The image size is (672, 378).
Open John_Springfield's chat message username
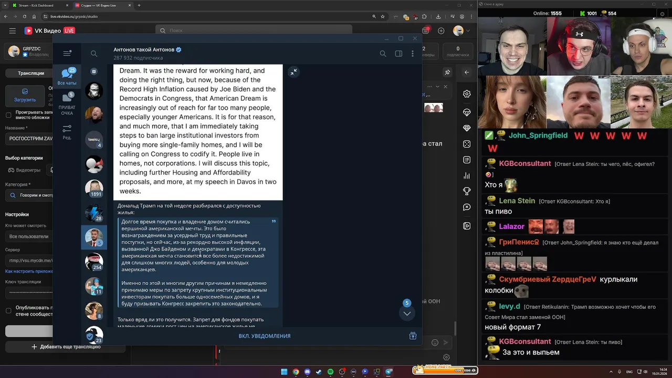pyautogui.click(x=538, y=135)
